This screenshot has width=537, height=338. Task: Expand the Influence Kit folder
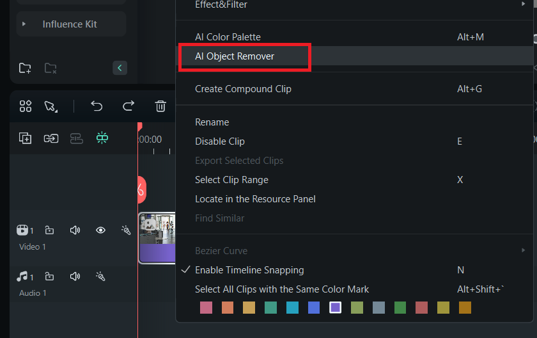click(24, 24)
